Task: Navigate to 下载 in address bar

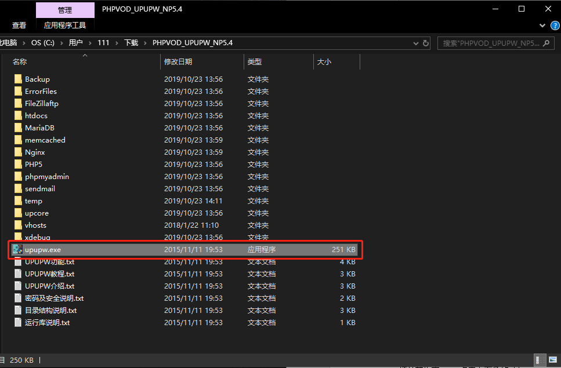Action: click(x=131, y=43)
